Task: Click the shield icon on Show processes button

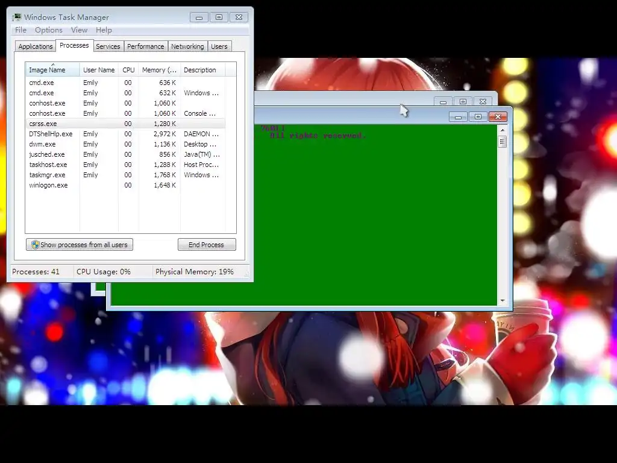Action: (35, 245)
